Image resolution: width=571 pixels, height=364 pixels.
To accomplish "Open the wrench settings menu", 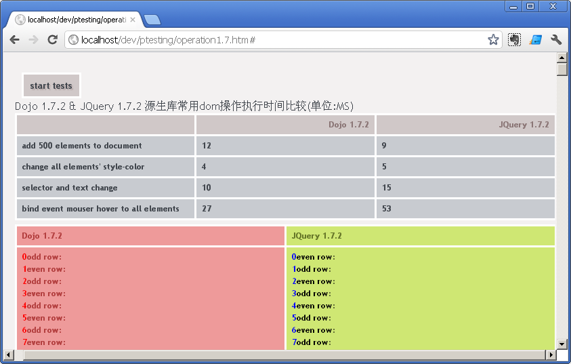I will [556, 39].
